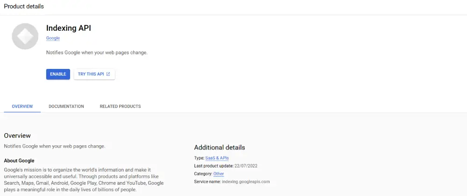Open the SaaS & APIs type link

click(x=217, y=158)
